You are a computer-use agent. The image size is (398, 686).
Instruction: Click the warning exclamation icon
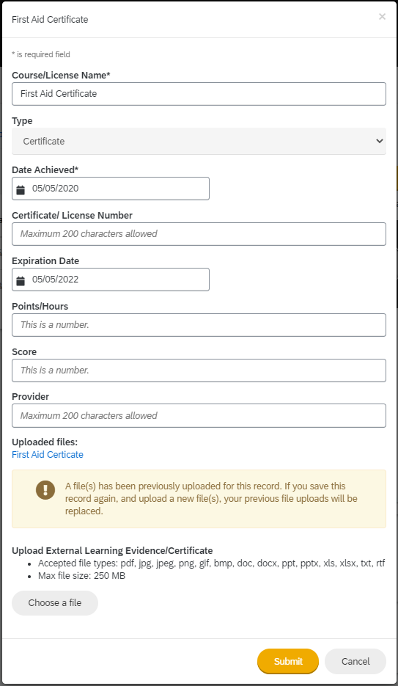pyautogui.click(x=45, y=489)
